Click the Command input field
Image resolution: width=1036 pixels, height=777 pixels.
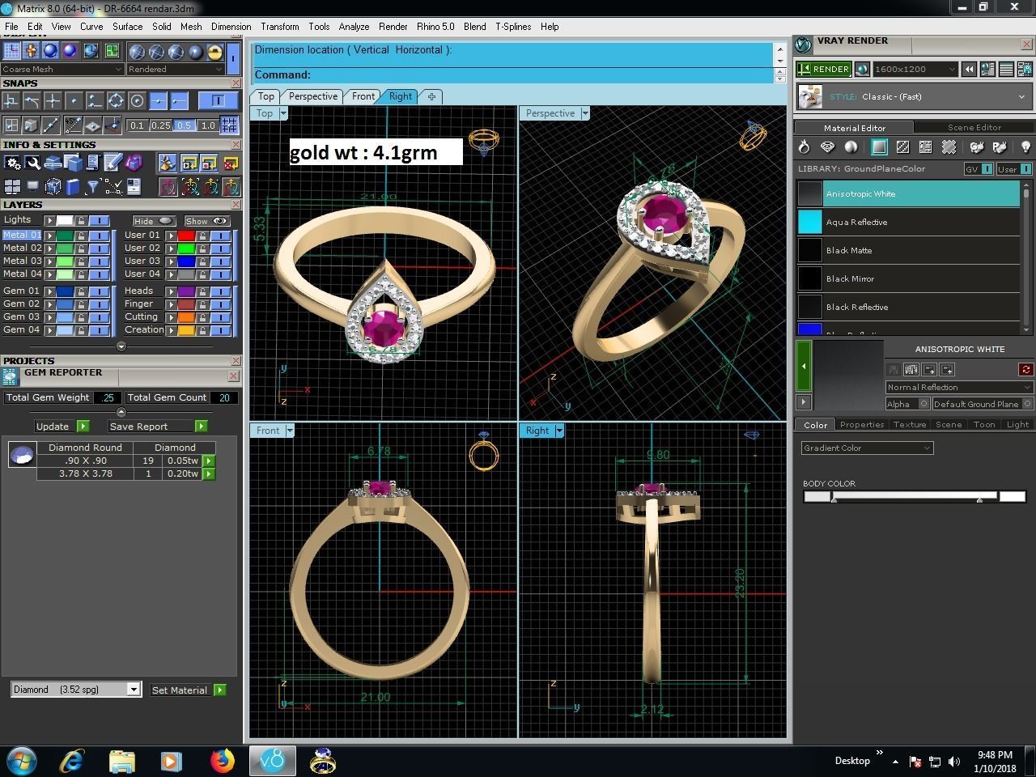pyautogui.click(x=513, y=74)
